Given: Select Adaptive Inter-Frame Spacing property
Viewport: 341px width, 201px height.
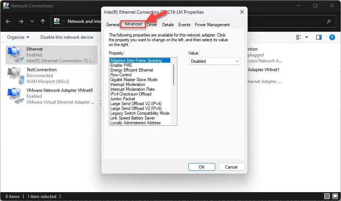Looking at the screenshot, I should point(140,60).
